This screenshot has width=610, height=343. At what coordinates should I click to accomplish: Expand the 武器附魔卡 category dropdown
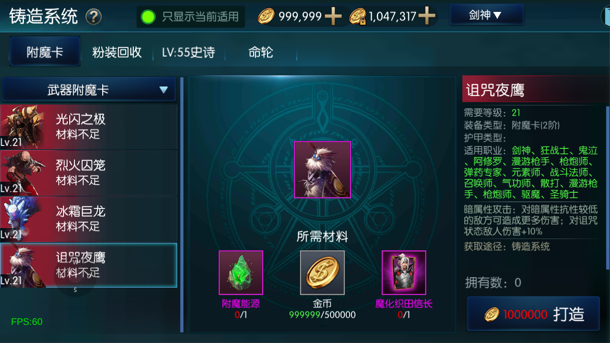point(89,90)
